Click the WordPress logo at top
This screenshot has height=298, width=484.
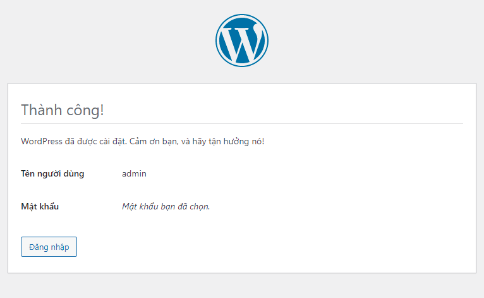pyautogui.click(x=242, y=40)
